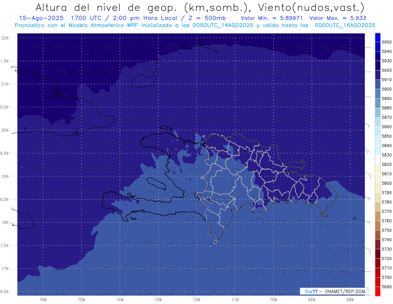
Task: Click the '71W' longitude label
Action: pos(235,300)
